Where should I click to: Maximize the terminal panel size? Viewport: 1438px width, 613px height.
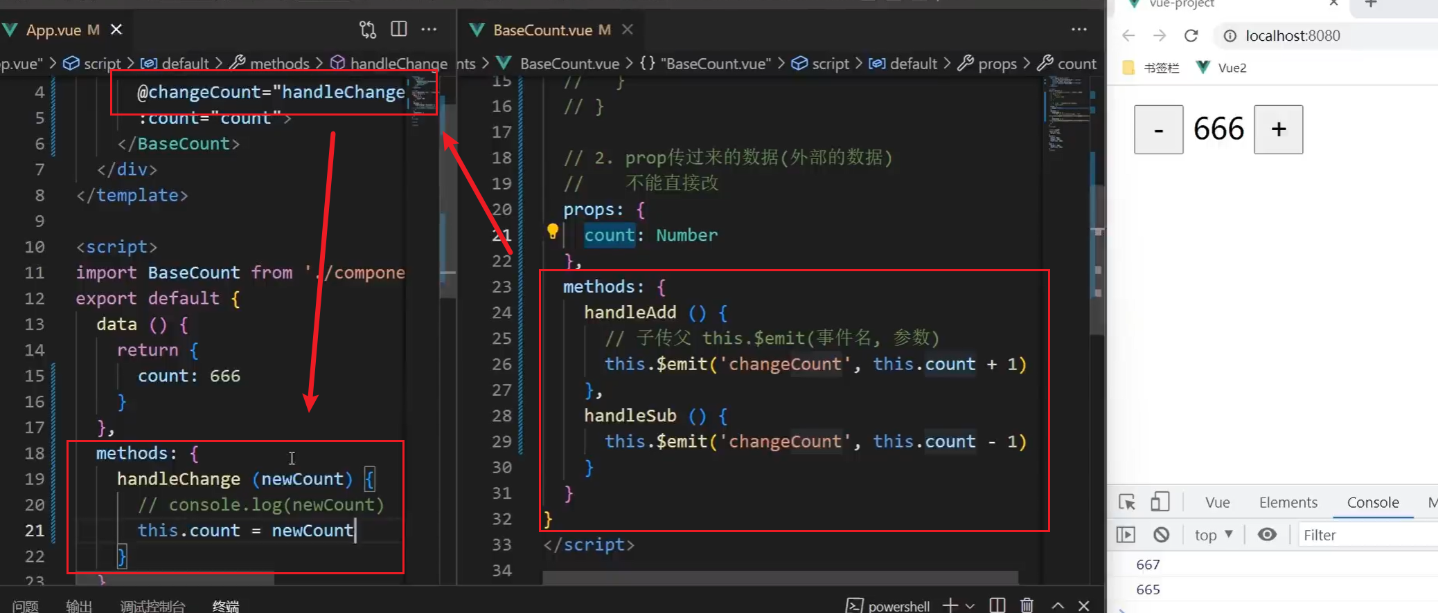click(1058, 605)
